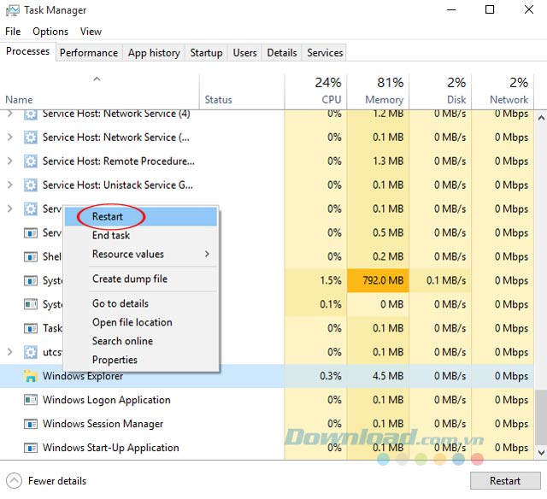The height and width of the screenshot is (499, 547).
Task: Click the Windows Start-Up Application icon
Action: click(x=31, y=448)
